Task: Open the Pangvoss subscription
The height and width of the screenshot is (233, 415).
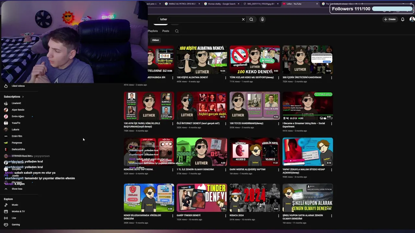Action: click(x=17, y=143)
